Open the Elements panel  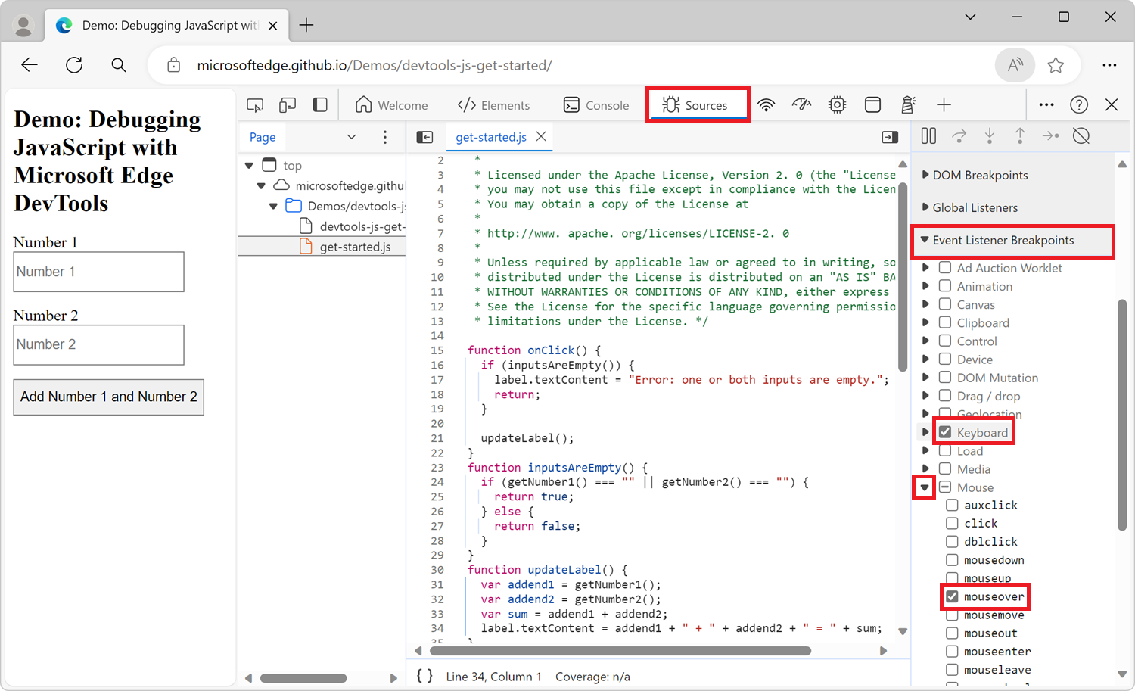[x=496, y=104]
